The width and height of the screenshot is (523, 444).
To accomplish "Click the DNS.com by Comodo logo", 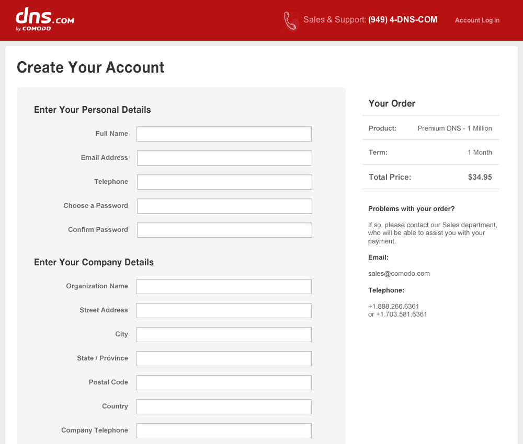I will [44, 20].
